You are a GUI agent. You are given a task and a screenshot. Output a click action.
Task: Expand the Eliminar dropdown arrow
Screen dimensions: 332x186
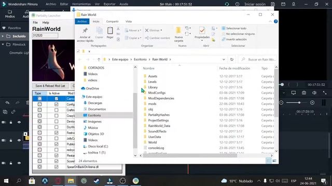pyautogui.click(x=161, y=30)
